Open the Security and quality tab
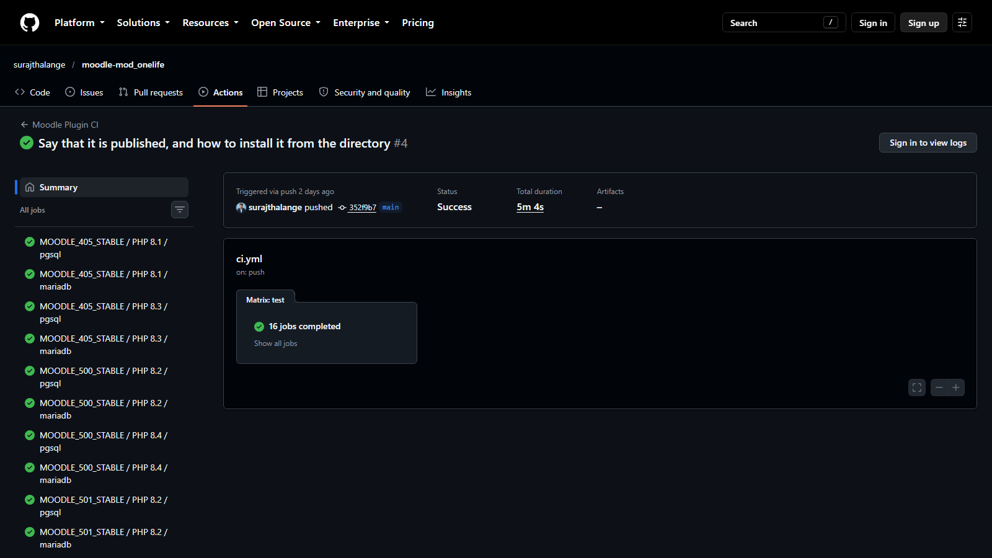This screenshot has width=992, height=558. click(x=365, y=92)
